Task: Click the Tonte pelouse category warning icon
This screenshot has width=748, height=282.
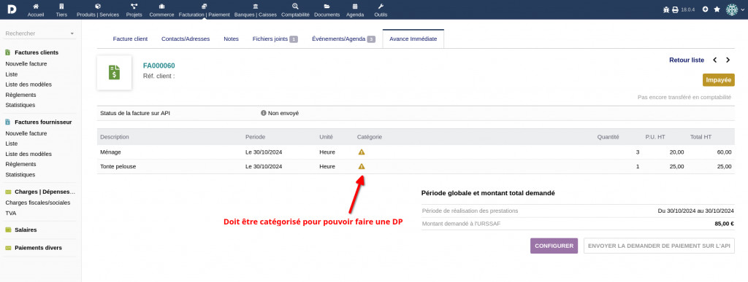Action: tap(362, 166)
